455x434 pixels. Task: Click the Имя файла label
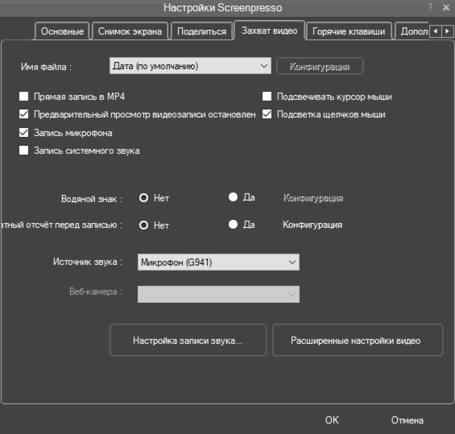pyautogui.click(x=46, y=67)
